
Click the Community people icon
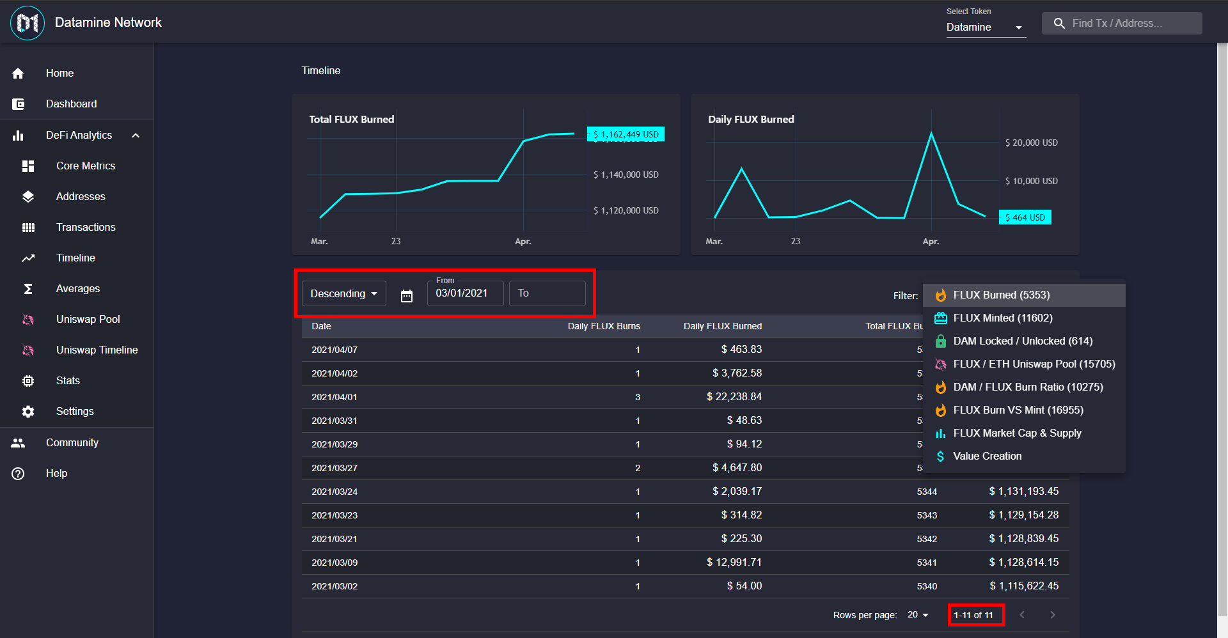pyautogui.click(x=18, y=443)
